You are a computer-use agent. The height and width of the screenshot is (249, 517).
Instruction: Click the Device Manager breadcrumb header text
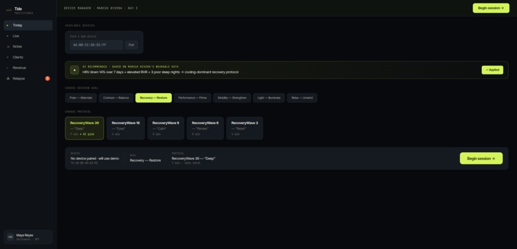click(x=101, y=8)
